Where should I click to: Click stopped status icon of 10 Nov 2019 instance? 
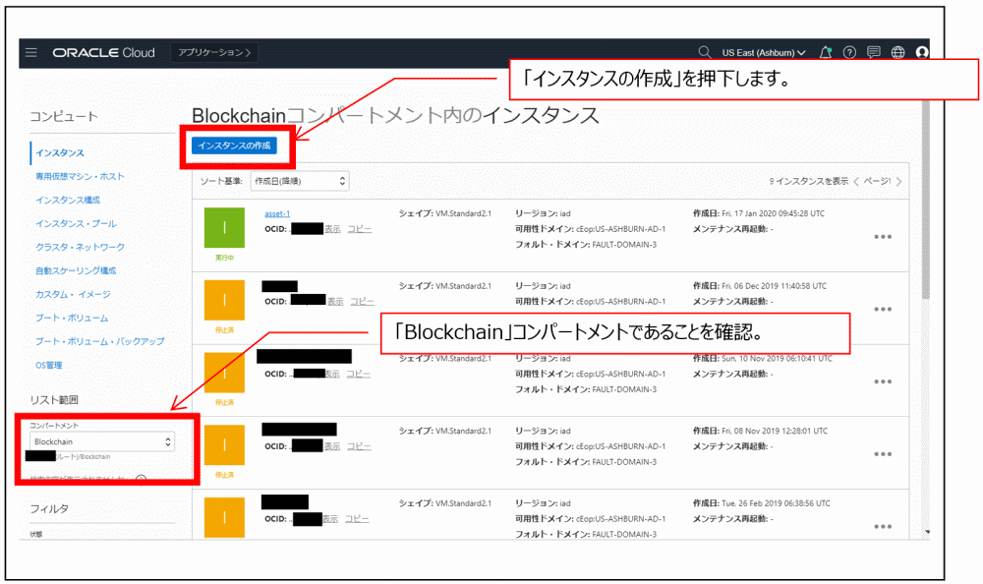tap(224, 373)
